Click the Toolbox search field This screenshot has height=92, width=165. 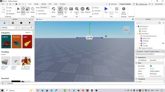tap(25, 28)
